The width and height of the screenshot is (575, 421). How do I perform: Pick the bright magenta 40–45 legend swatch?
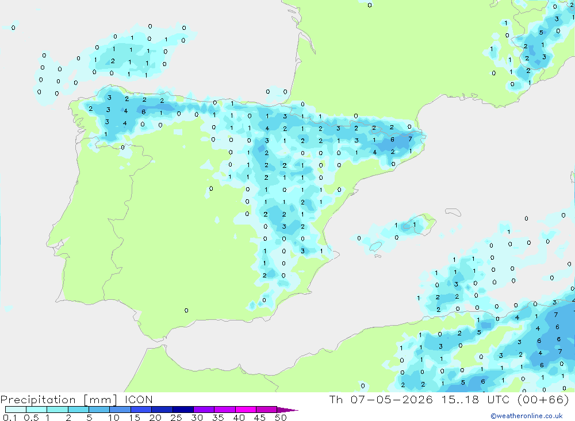coord(246,410)
